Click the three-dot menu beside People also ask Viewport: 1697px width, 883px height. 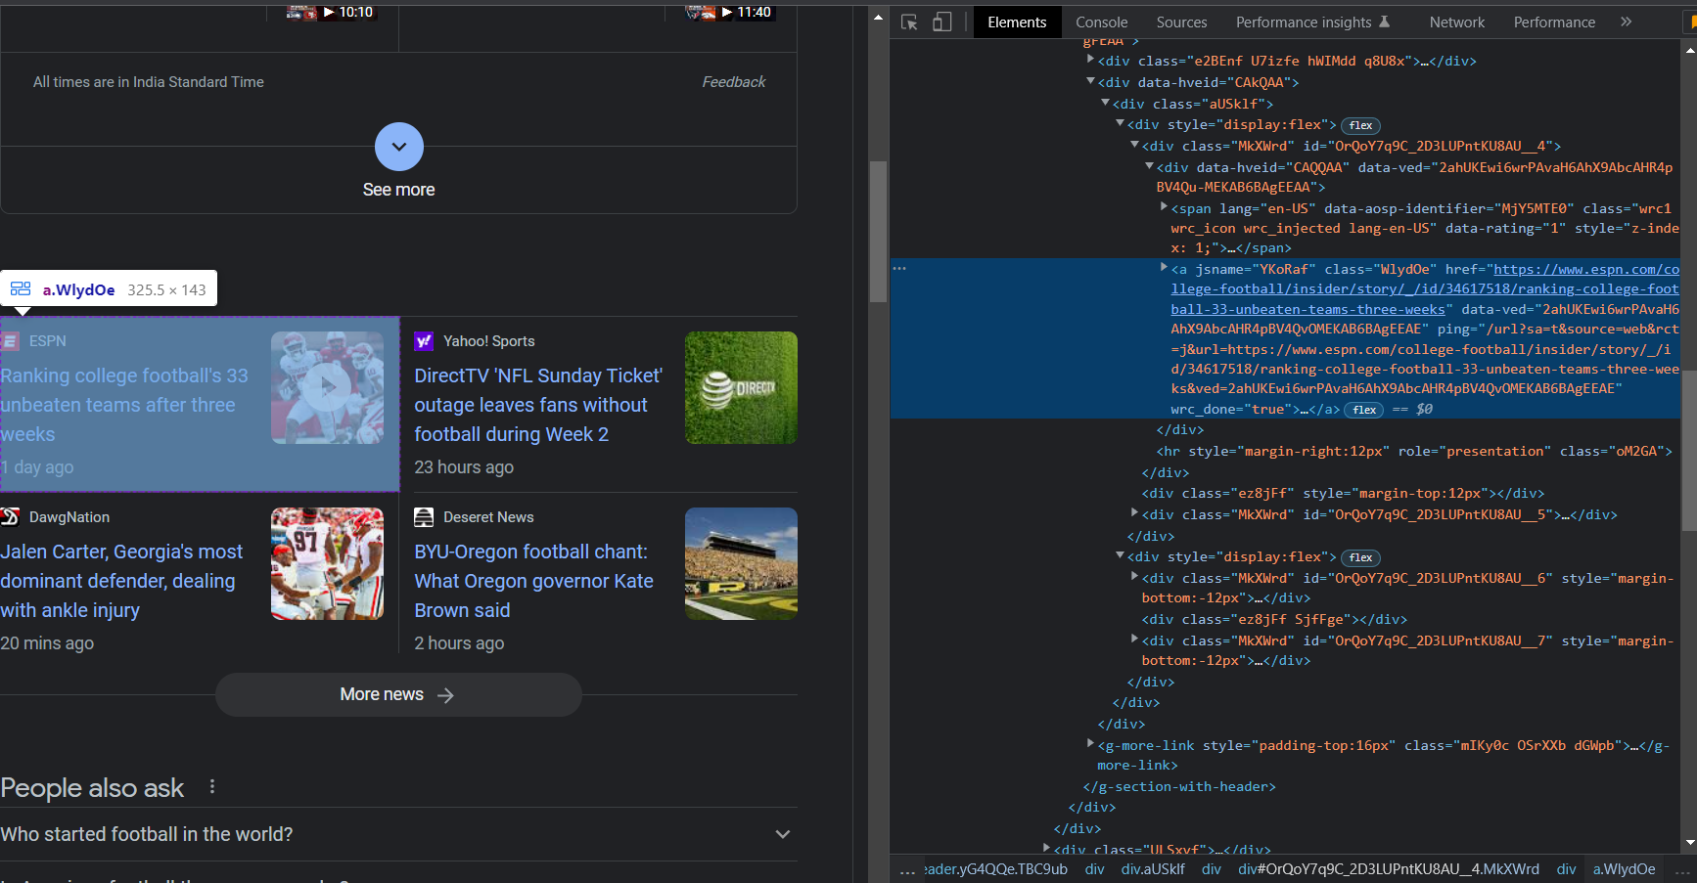[x=212, y=786]
